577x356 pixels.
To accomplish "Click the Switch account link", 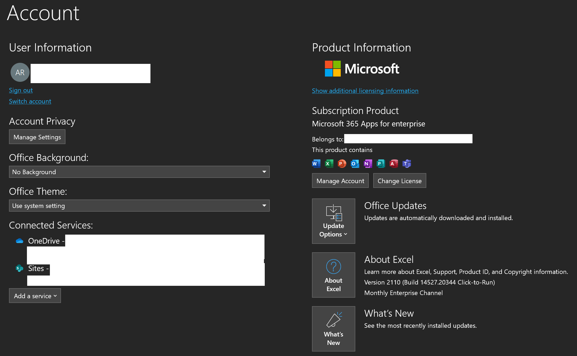I will point(30,101).
